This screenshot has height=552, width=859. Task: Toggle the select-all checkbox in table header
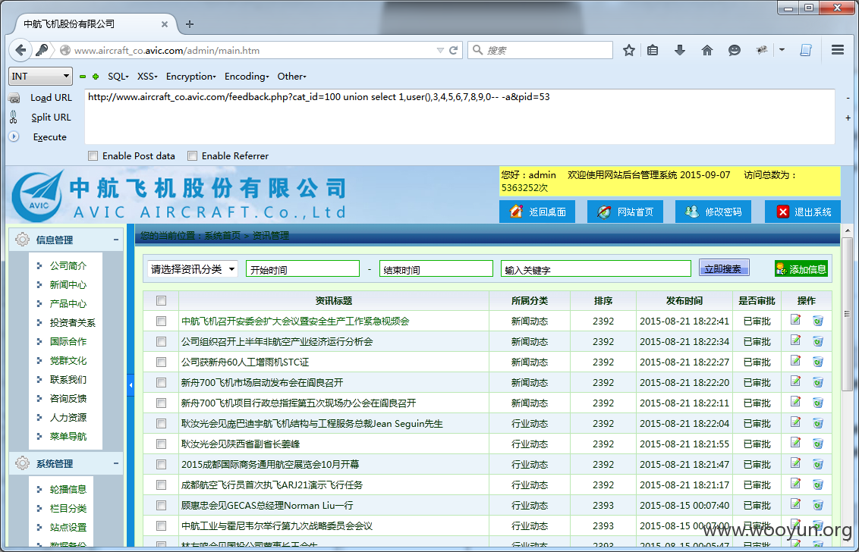(x=161, y=300)
